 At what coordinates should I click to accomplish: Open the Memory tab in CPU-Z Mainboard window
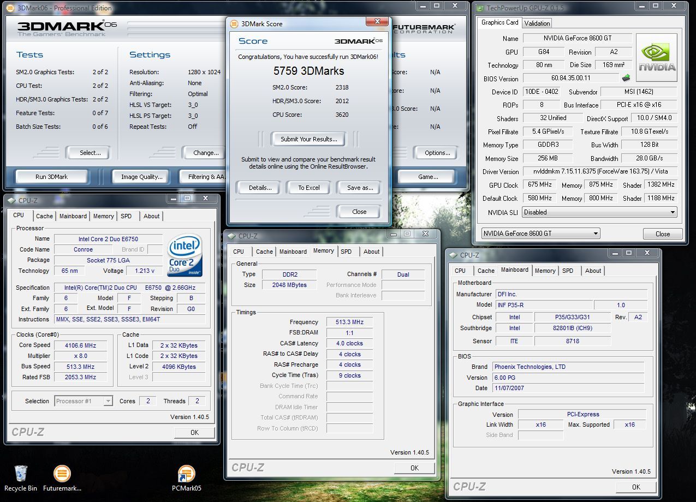[545, 271]
